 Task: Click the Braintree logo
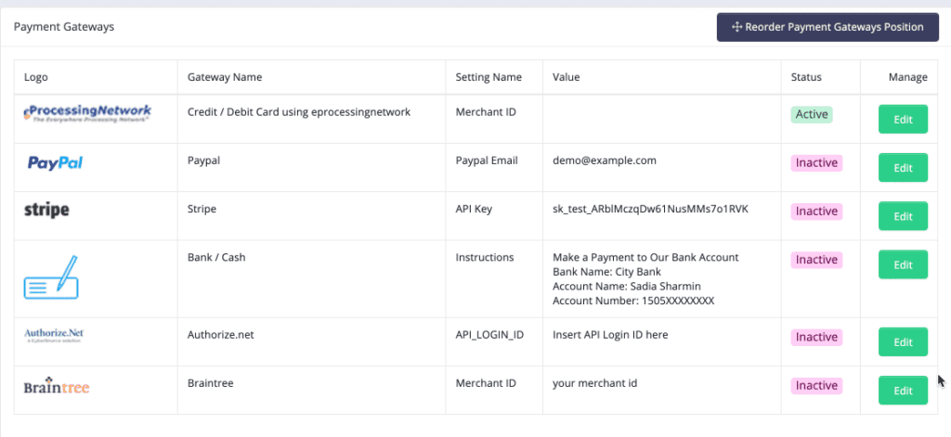point(57,387)
